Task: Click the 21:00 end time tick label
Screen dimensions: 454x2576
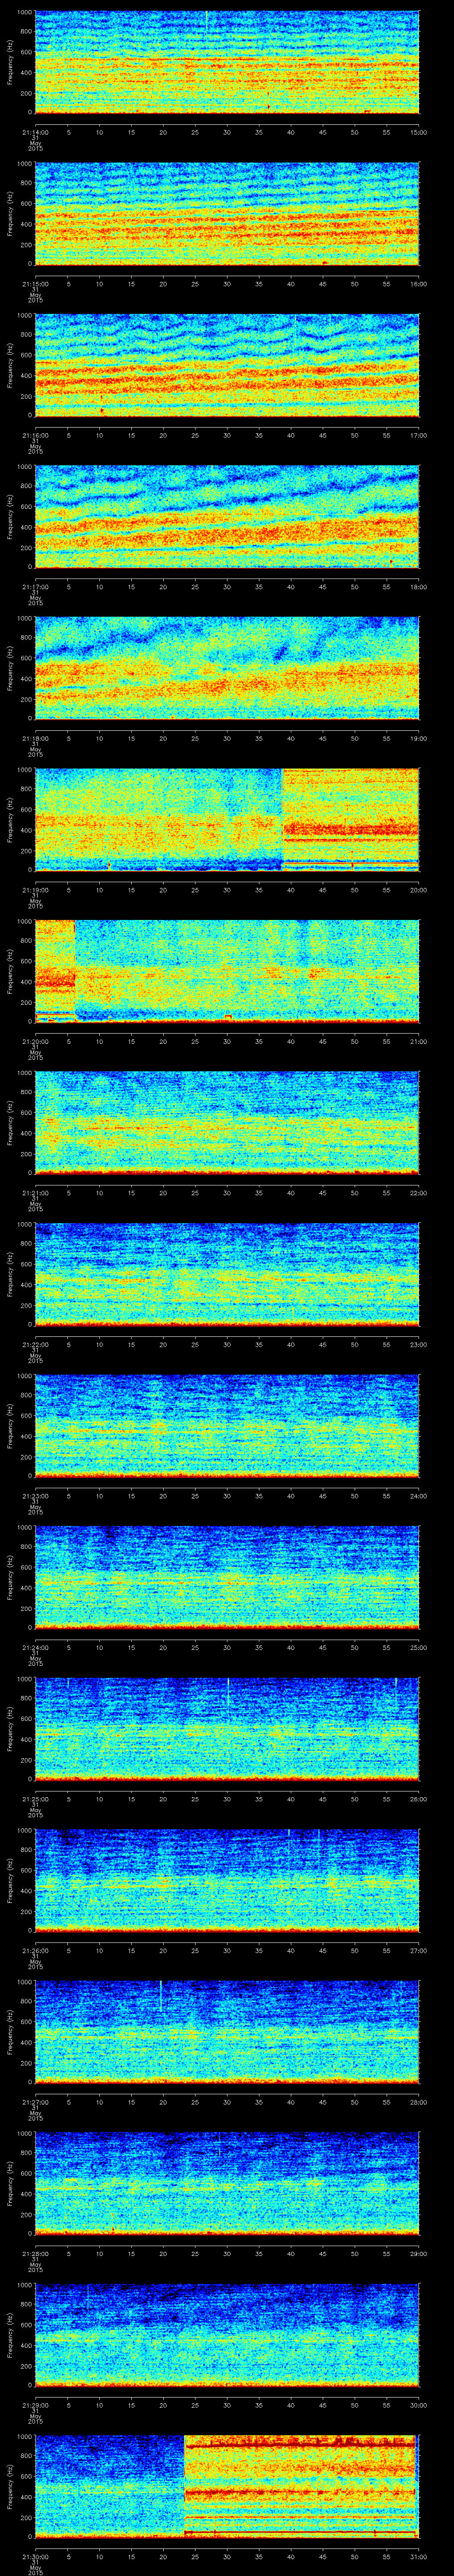Action: coord(419,1042)
